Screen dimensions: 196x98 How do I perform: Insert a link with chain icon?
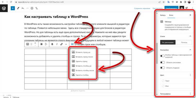pos(61,44)
